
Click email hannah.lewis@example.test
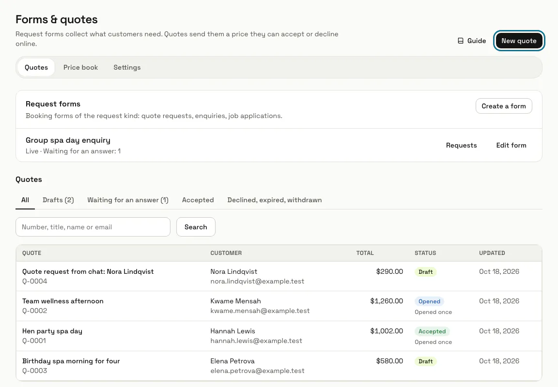click(256, 341)
